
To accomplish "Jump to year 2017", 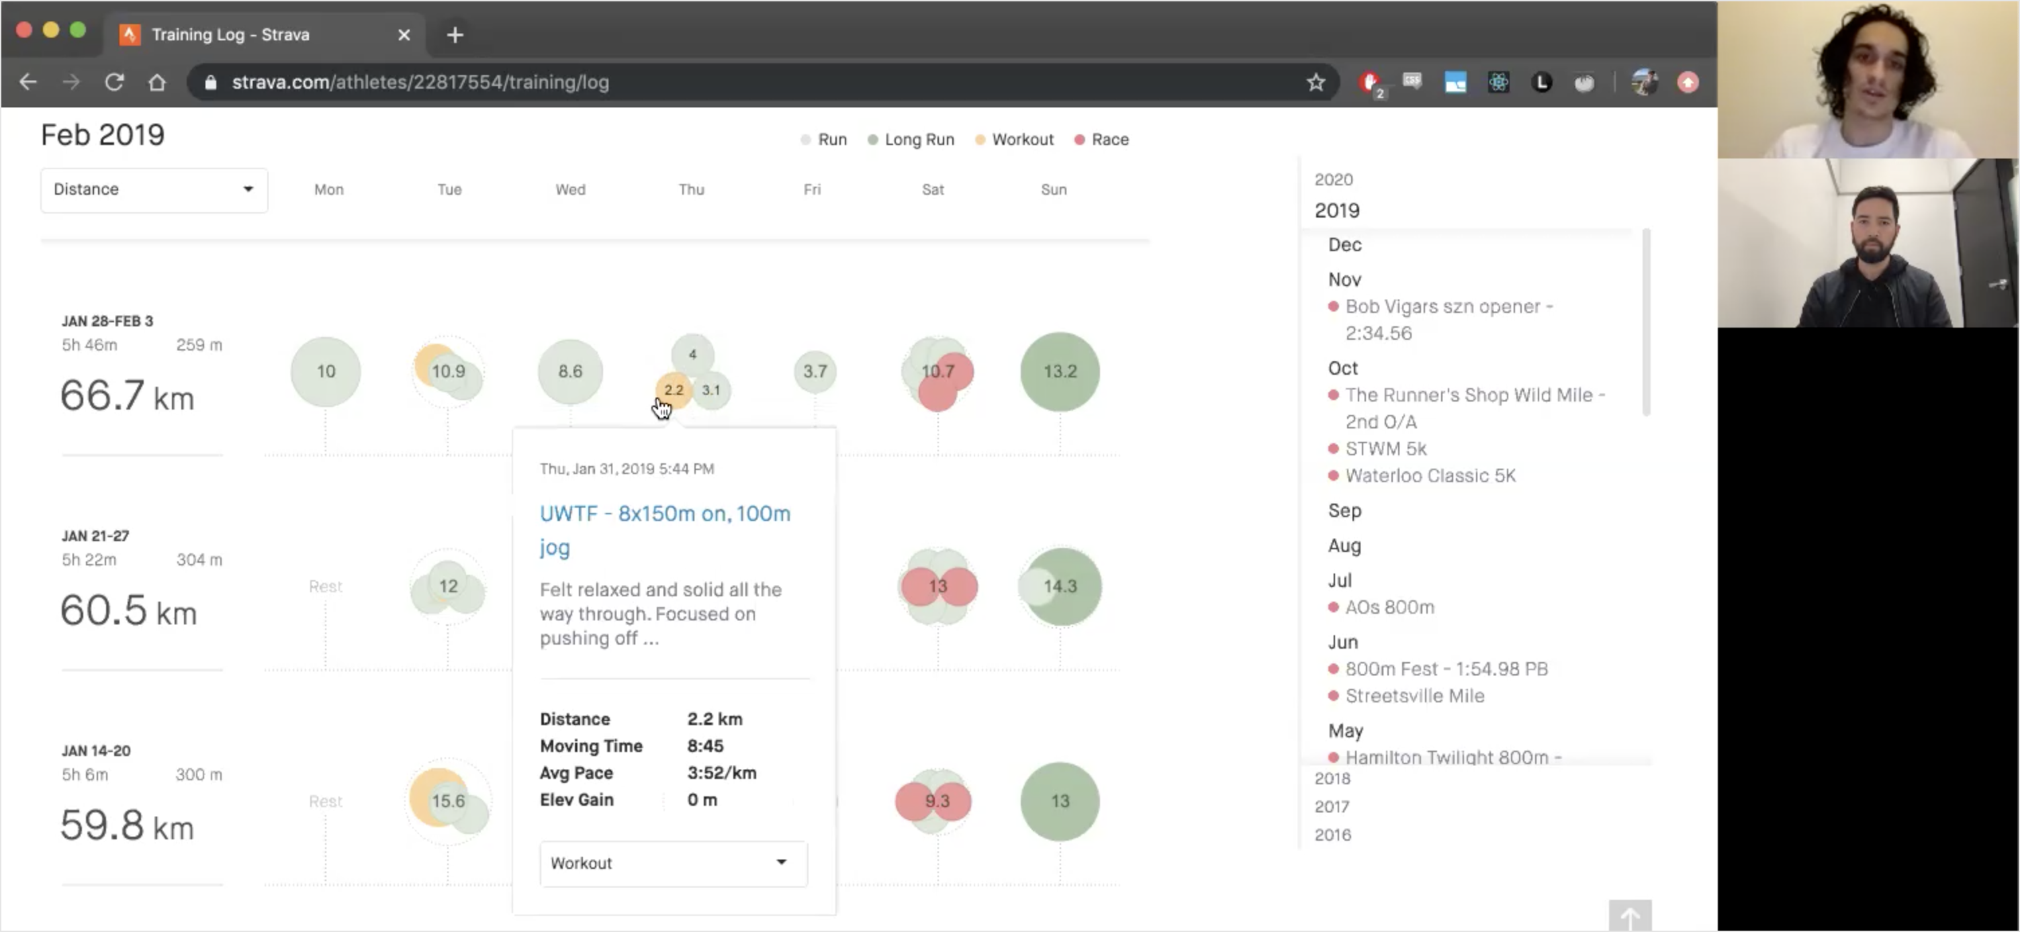I will 1333,807.
